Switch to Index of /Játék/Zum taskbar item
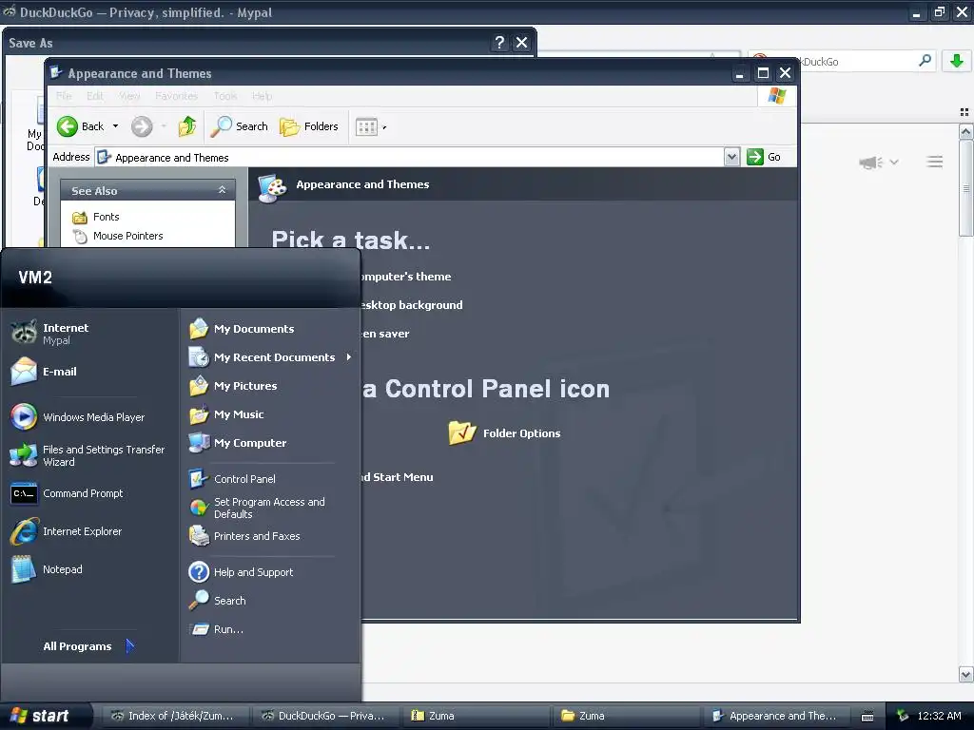 (175, 716)
